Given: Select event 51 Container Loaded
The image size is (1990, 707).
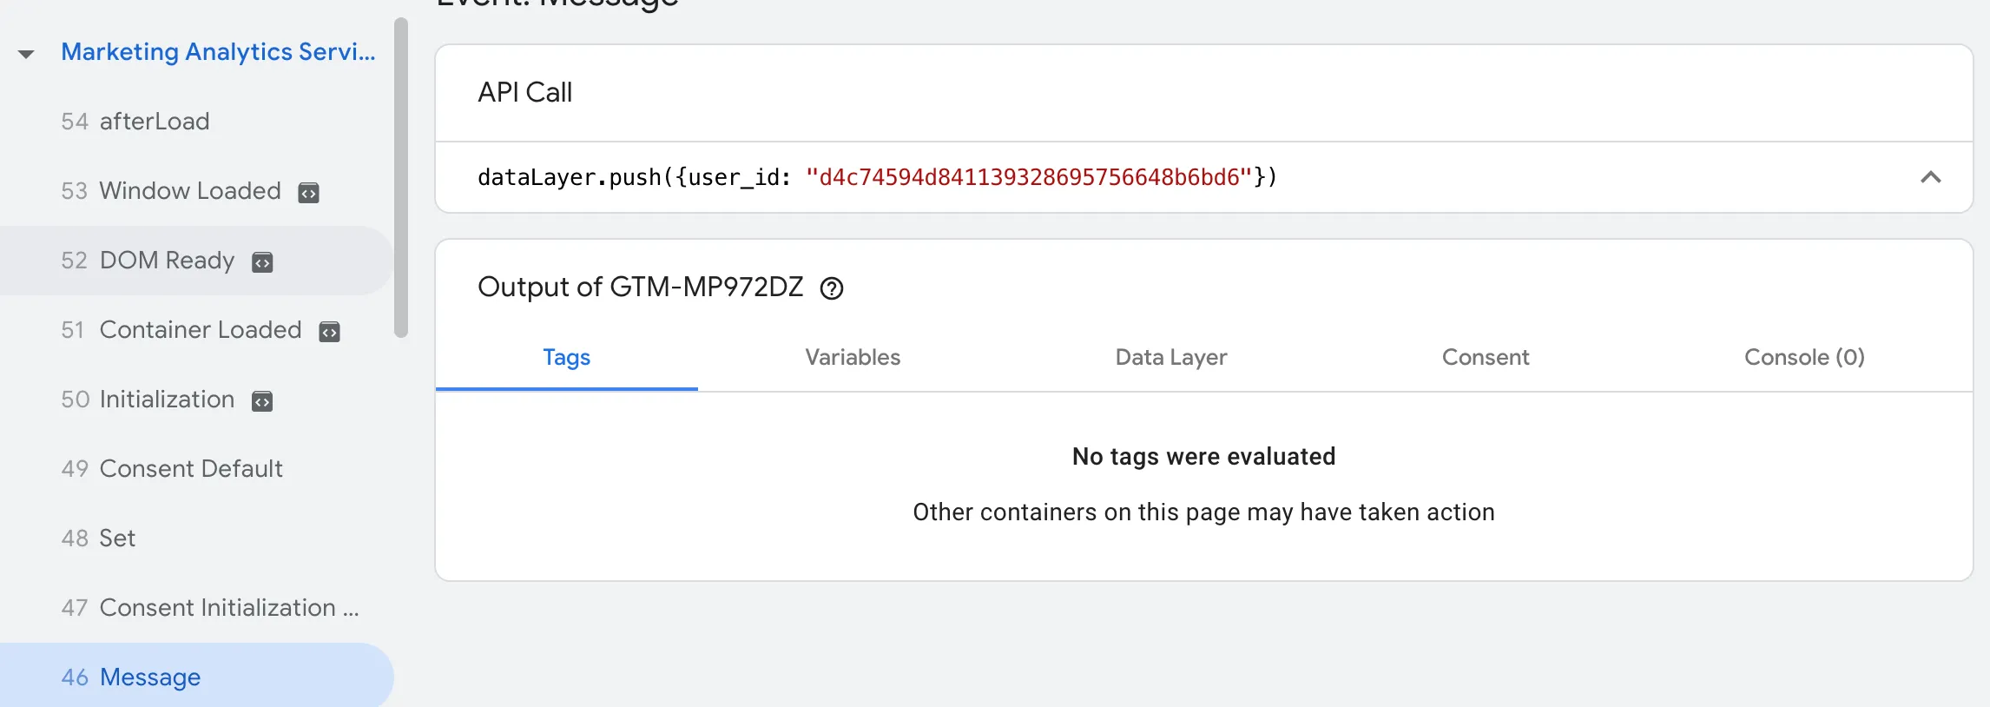Looking at the screenshot, I should point(196,330).
